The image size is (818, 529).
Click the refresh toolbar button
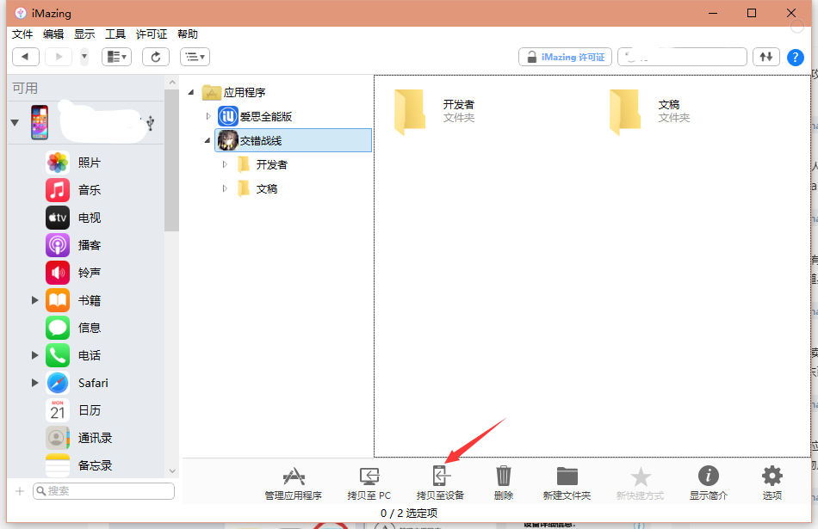[x=156, y=57]
